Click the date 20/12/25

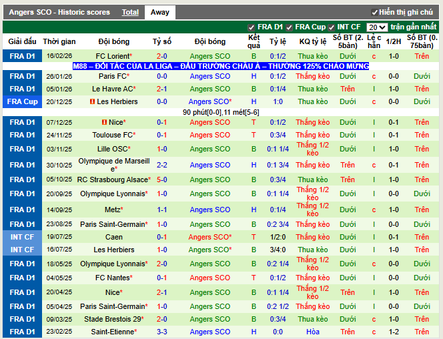coord(59,101)
